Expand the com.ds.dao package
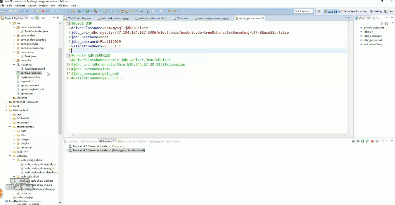Screen dimensions: 395x205 pos(14,35)
